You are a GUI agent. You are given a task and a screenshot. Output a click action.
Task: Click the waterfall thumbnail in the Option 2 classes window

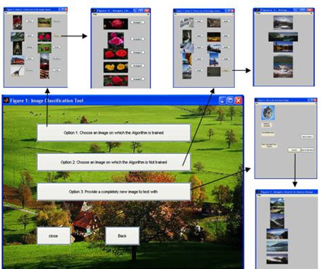[187, 36]
